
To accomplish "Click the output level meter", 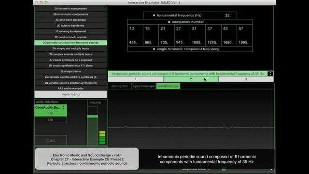I will coord(102,137).
